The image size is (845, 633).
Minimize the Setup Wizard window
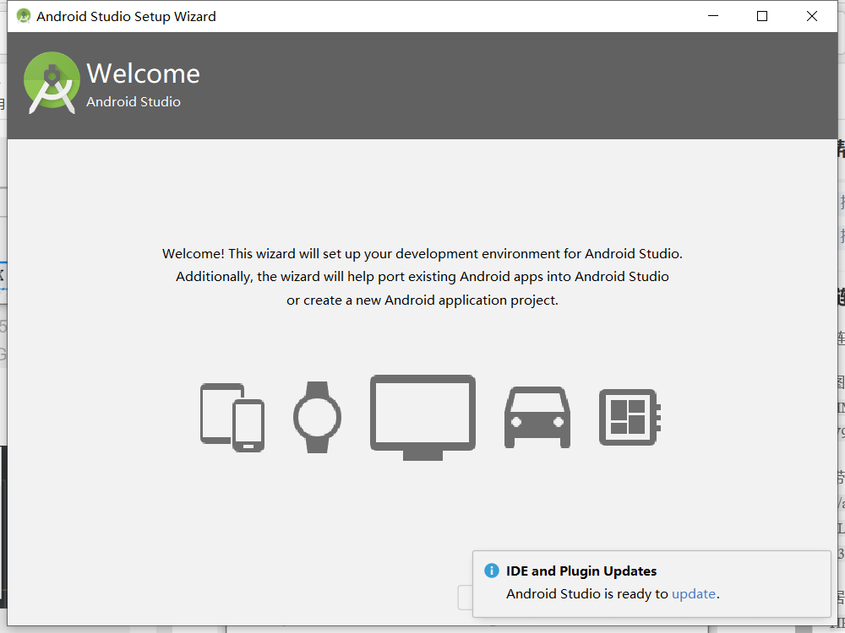click(x=713, y=16)
